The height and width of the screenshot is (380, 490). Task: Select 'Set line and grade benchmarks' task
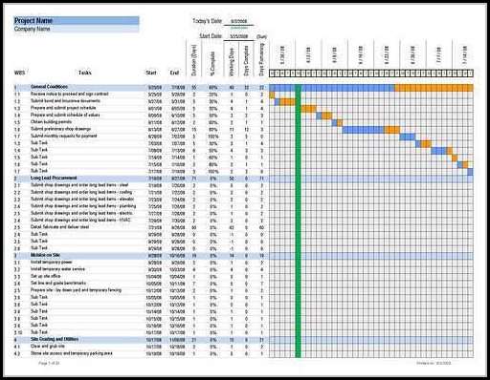click(x=58, y=284)
